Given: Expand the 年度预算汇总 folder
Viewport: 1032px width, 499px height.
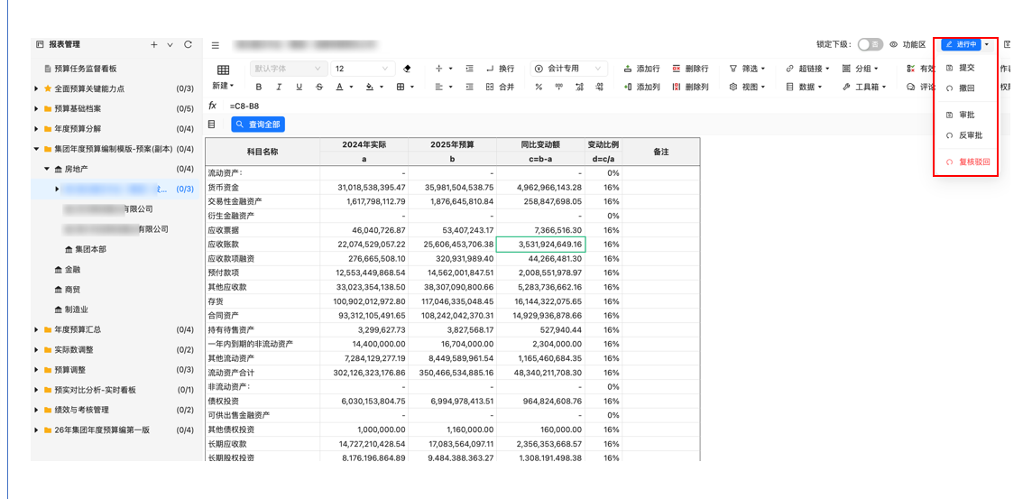Looking at the screenshot, I should point(36,330).
